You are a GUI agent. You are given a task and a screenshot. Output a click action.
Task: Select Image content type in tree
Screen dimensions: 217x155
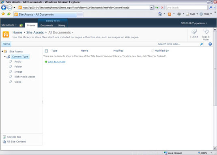pos(18,71)
